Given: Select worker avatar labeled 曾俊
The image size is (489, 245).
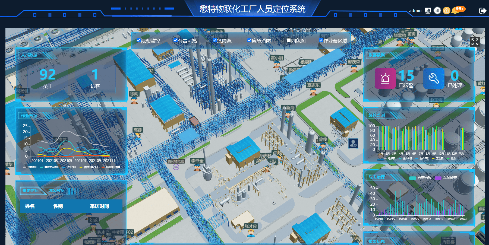Looking at the screenshot, I should click(323, 146).
